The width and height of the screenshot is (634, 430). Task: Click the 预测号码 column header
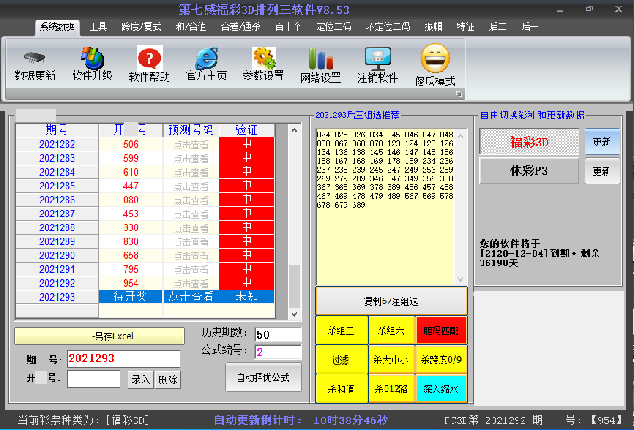coord(191,130)
